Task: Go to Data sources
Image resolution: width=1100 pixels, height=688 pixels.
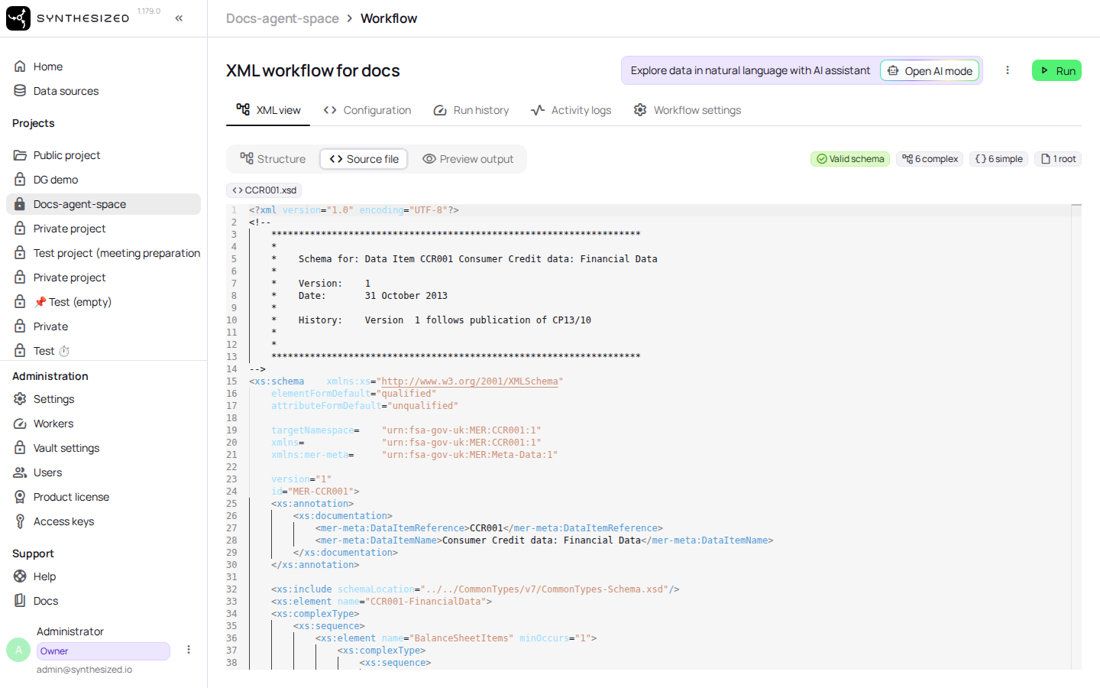Action: pos(103,91)
